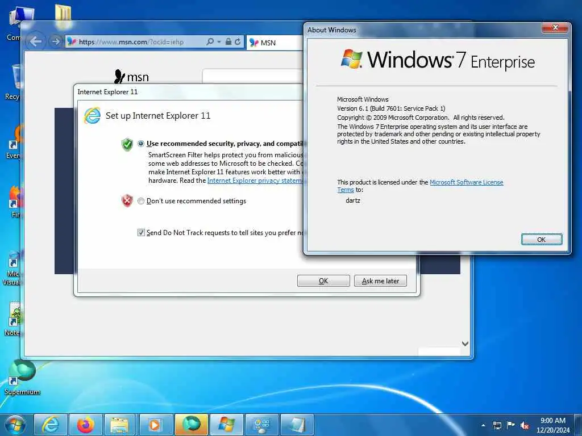Screen dimensions: 582x436
Task: Select the Recycle Bin desktop icon
Action: click(13, 82)
